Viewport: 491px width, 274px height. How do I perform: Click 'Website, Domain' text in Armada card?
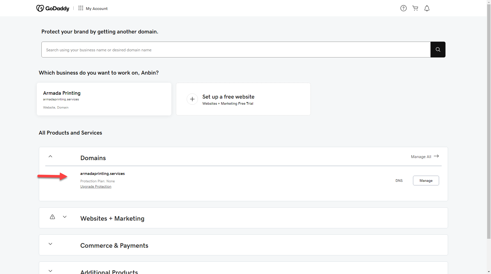click(56, 108)
